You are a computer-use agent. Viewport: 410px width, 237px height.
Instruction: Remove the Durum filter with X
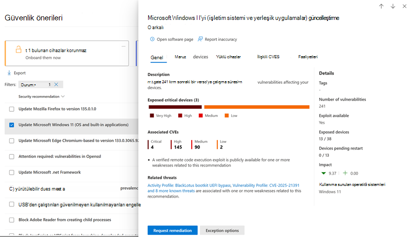[56, 84]
